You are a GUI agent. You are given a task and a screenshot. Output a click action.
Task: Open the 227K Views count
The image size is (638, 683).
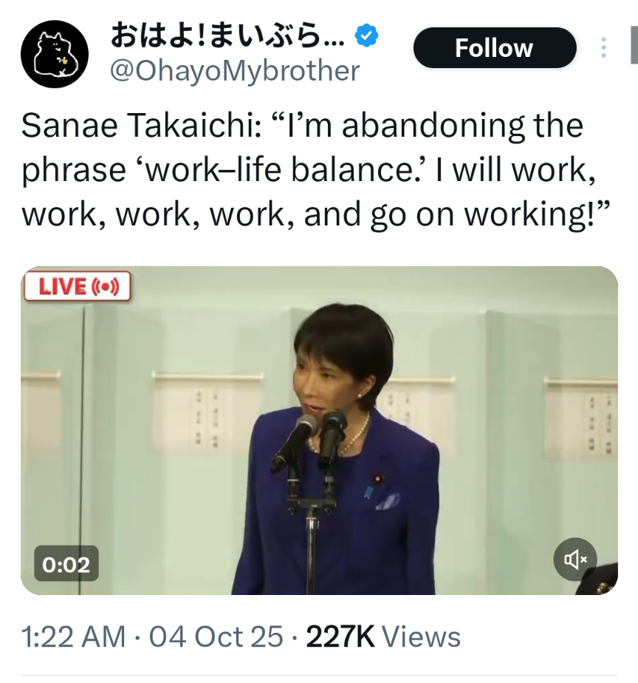383,636
